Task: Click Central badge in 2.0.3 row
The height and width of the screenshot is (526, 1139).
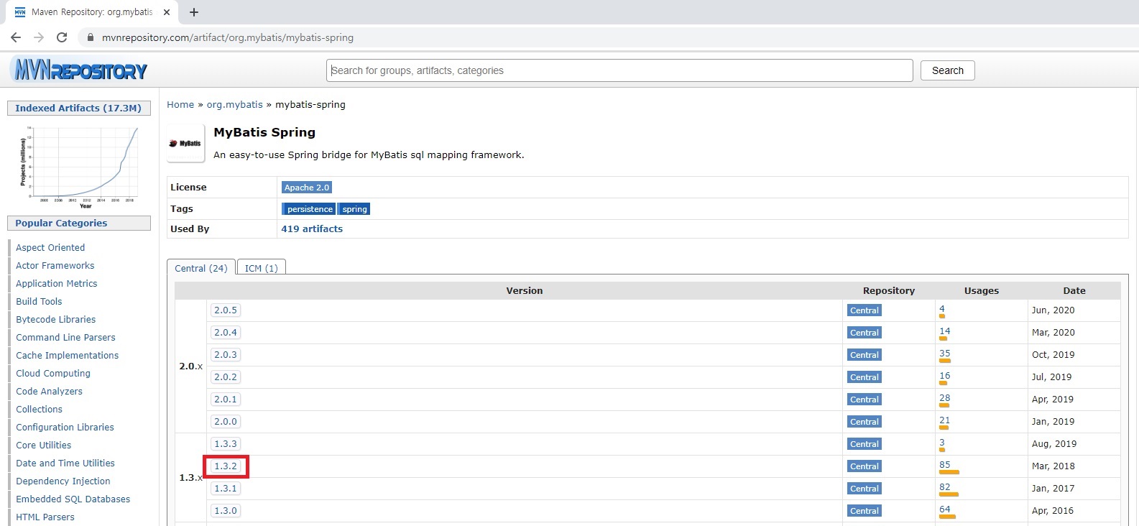Action: pos(864,355)
